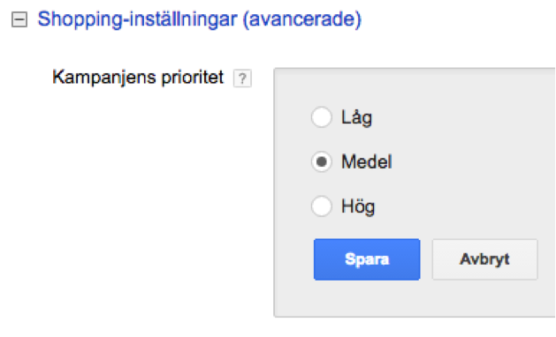The image size is (556, 337).
Task: Select the Låg radio button
Action: pyautogui.click(x=322, y=116)
